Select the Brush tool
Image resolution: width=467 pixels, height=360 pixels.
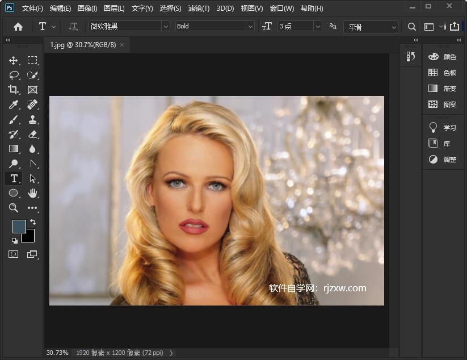click(14, 119)
